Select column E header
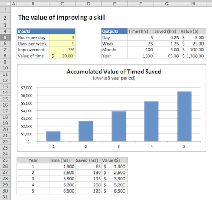 tap(114, 4)
